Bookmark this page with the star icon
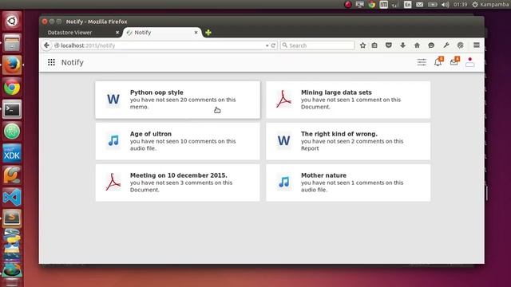 click(x=362, y=45)
